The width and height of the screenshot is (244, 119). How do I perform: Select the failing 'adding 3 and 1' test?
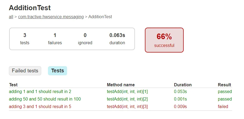click(40, 106)
